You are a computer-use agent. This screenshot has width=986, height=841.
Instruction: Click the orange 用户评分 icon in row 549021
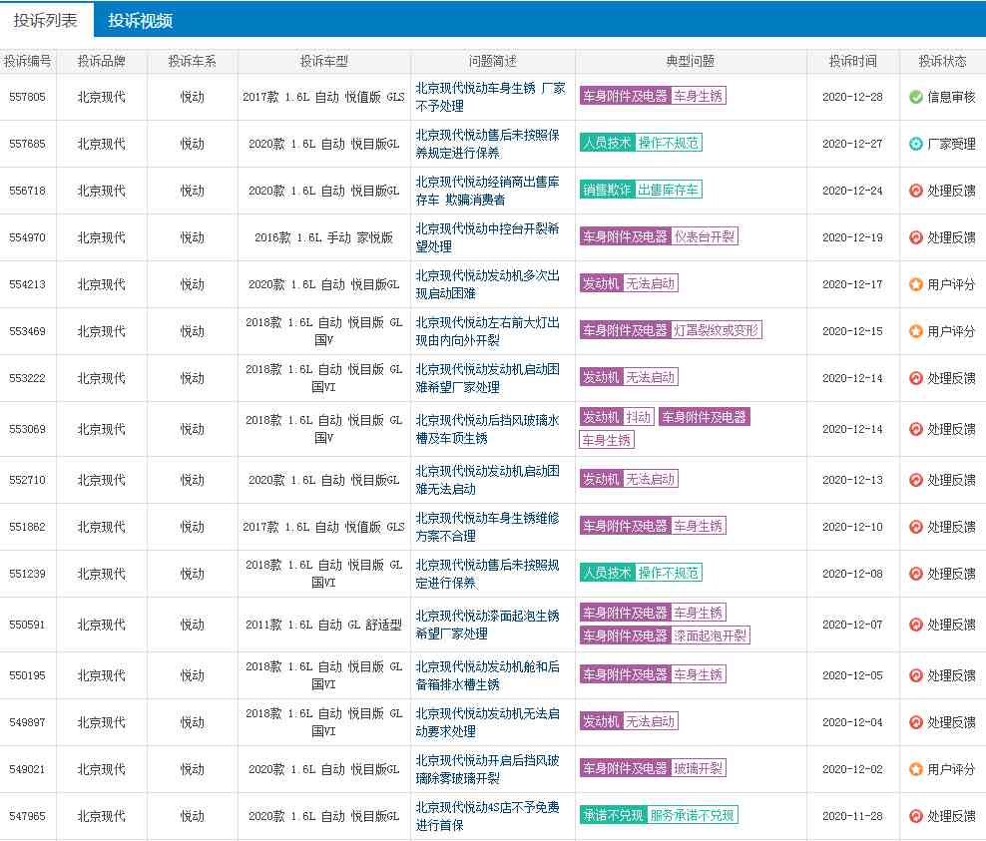915,769
